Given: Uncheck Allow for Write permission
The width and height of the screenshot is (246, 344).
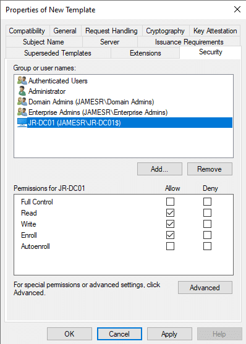Looking at the screenshot, I should [x=170, y=224].
